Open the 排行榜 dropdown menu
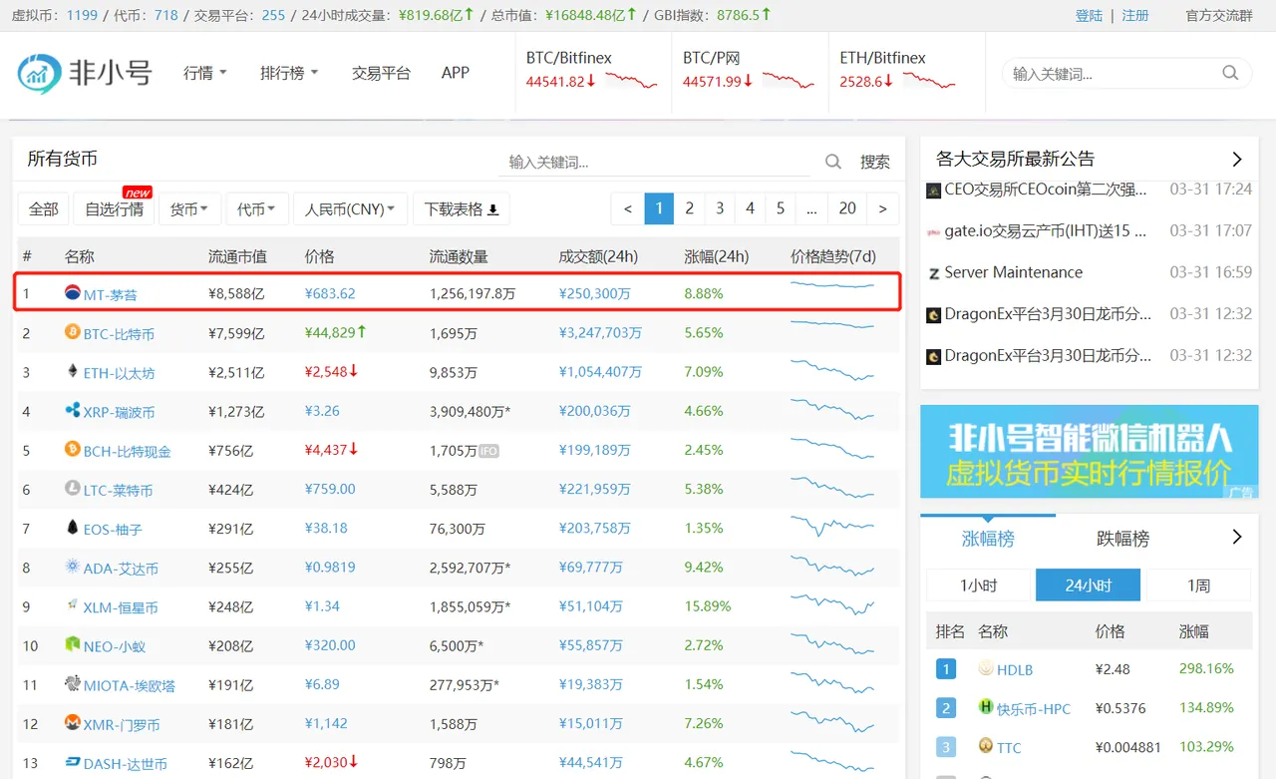 pyautogui.click(x=289, y=73)
